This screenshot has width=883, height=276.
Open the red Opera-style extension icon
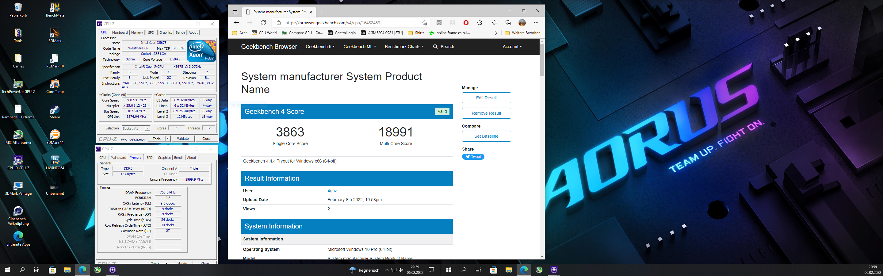coord(466,23)
